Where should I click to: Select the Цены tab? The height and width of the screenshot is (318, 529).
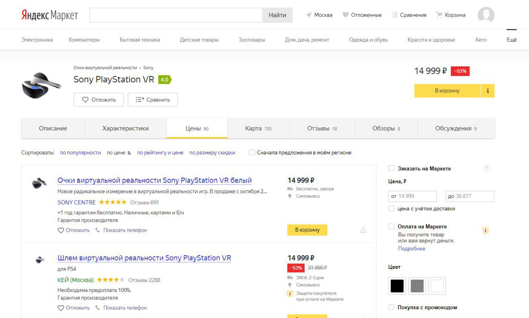[x=197, y=128]
